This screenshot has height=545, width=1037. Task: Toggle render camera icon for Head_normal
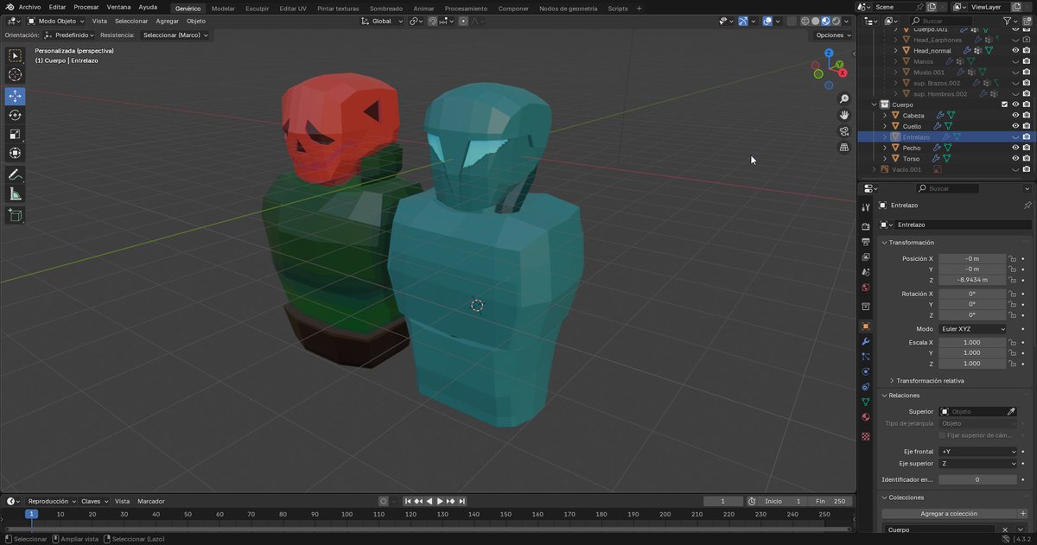point(1027,51)
